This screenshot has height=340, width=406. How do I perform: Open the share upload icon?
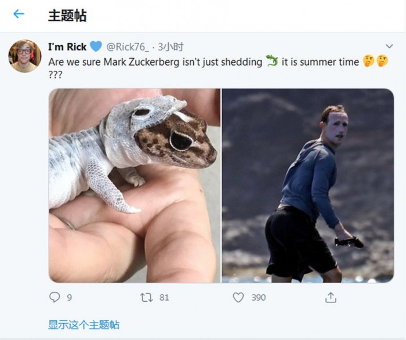pos(331,297)
